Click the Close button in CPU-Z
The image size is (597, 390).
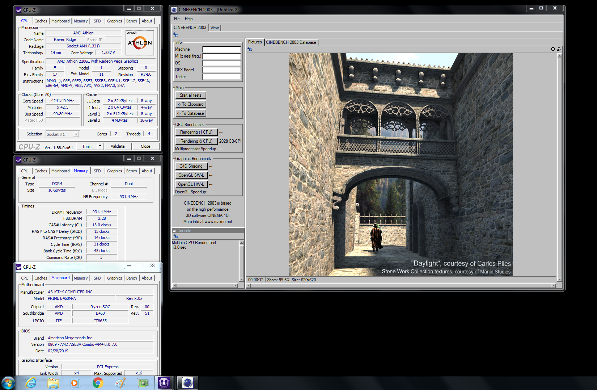145,146
